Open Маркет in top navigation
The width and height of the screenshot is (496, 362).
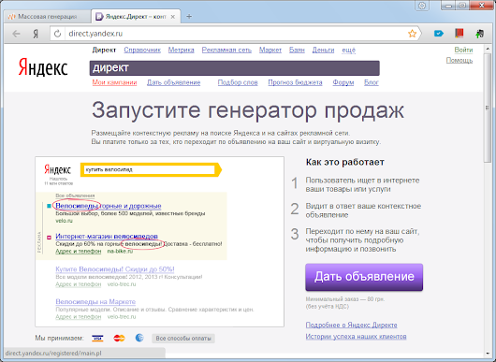[x=270, y=50]
